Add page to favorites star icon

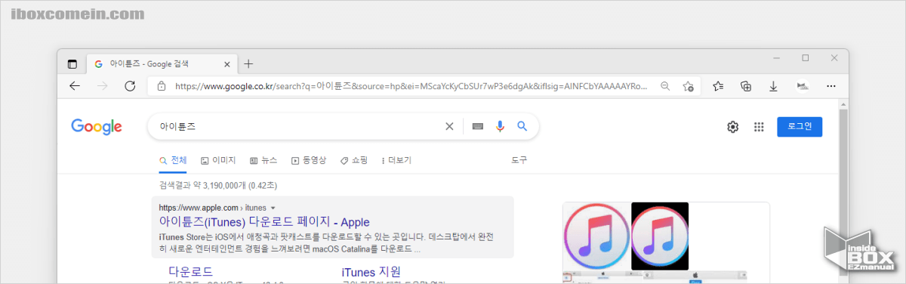(688, 86)
